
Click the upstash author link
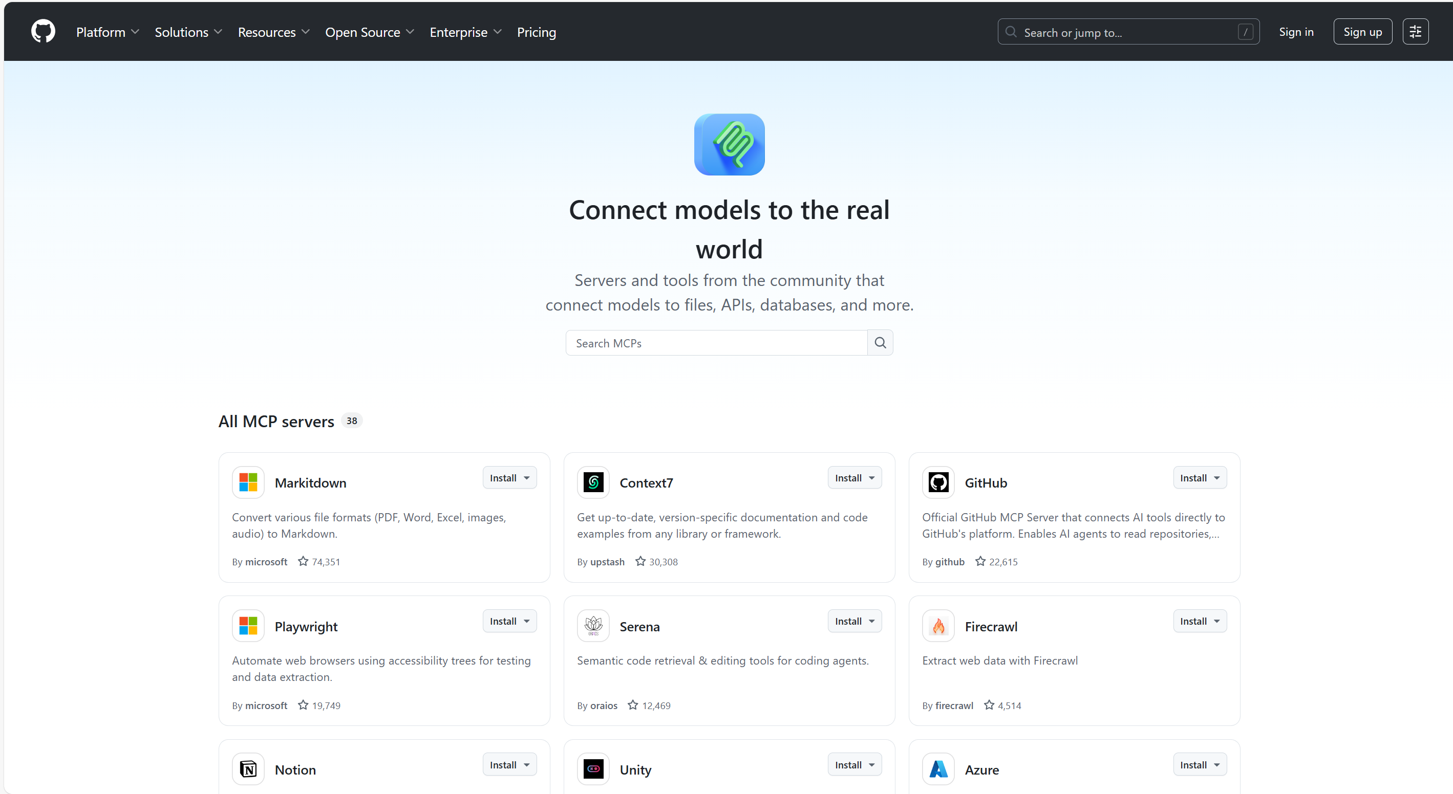coord(607,562)
